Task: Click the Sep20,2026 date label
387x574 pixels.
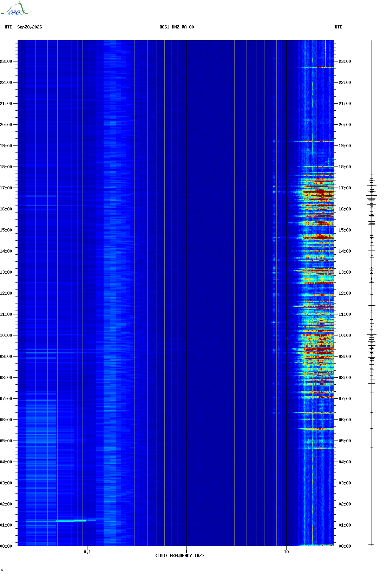Action: (x=29, y=27)
